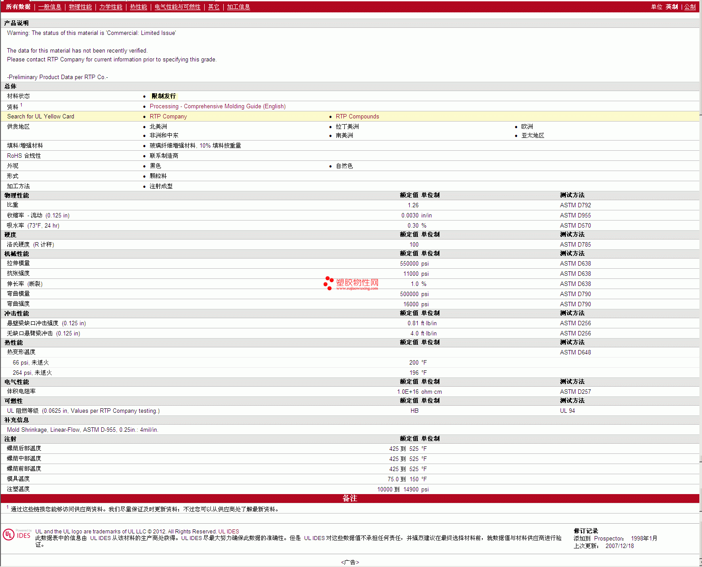The image size is (702, 567).
Task: Open 加工信息 tab
Action: tap(238, 7)
